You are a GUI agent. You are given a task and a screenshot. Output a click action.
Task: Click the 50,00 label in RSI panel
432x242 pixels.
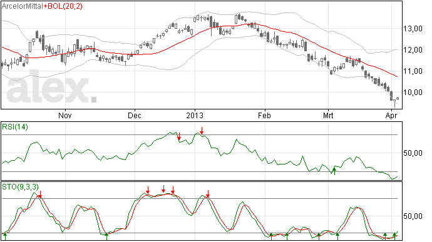(413, 153)
